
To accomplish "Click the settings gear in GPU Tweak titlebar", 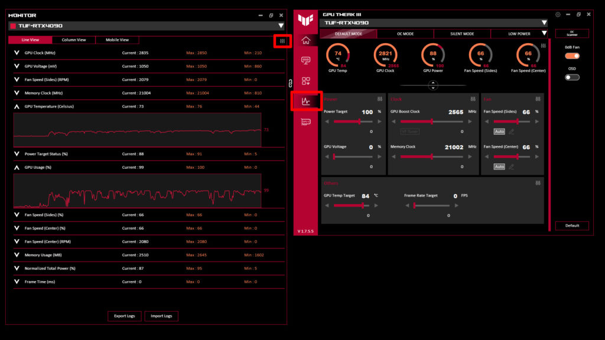I will pyautogui.click(x=557, y=14).
